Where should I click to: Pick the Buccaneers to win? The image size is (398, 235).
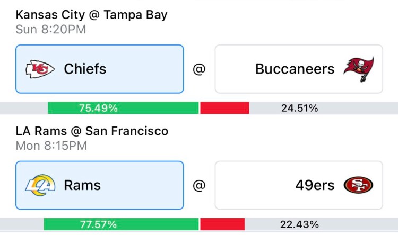coord(299,69)
